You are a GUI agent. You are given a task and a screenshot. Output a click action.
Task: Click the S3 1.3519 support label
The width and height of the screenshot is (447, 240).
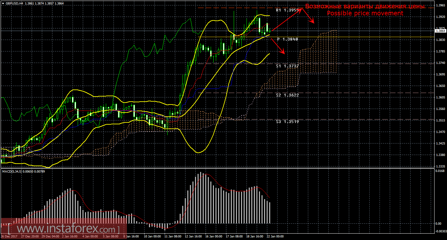pos(287,121)
